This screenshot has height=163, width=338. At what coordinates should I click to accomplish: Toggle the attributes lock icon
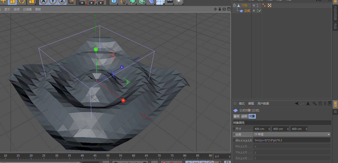[x=320, y=103]
